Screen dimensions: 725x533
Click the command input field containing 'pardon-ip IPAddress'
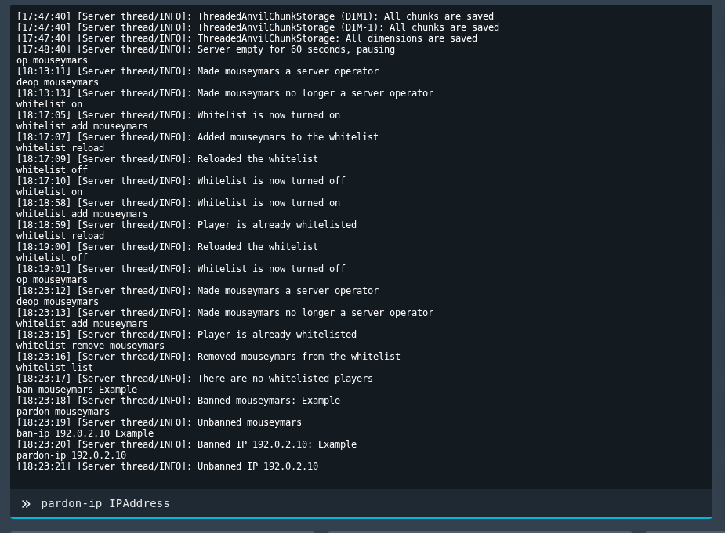(x=361, y=503)
